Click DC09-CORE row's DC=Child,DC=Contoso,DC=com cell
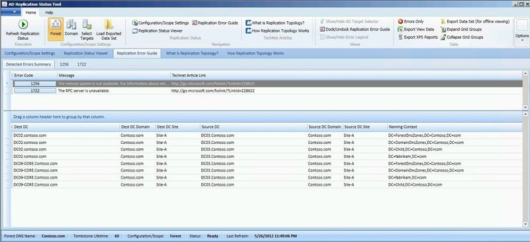 click(415, 185)
